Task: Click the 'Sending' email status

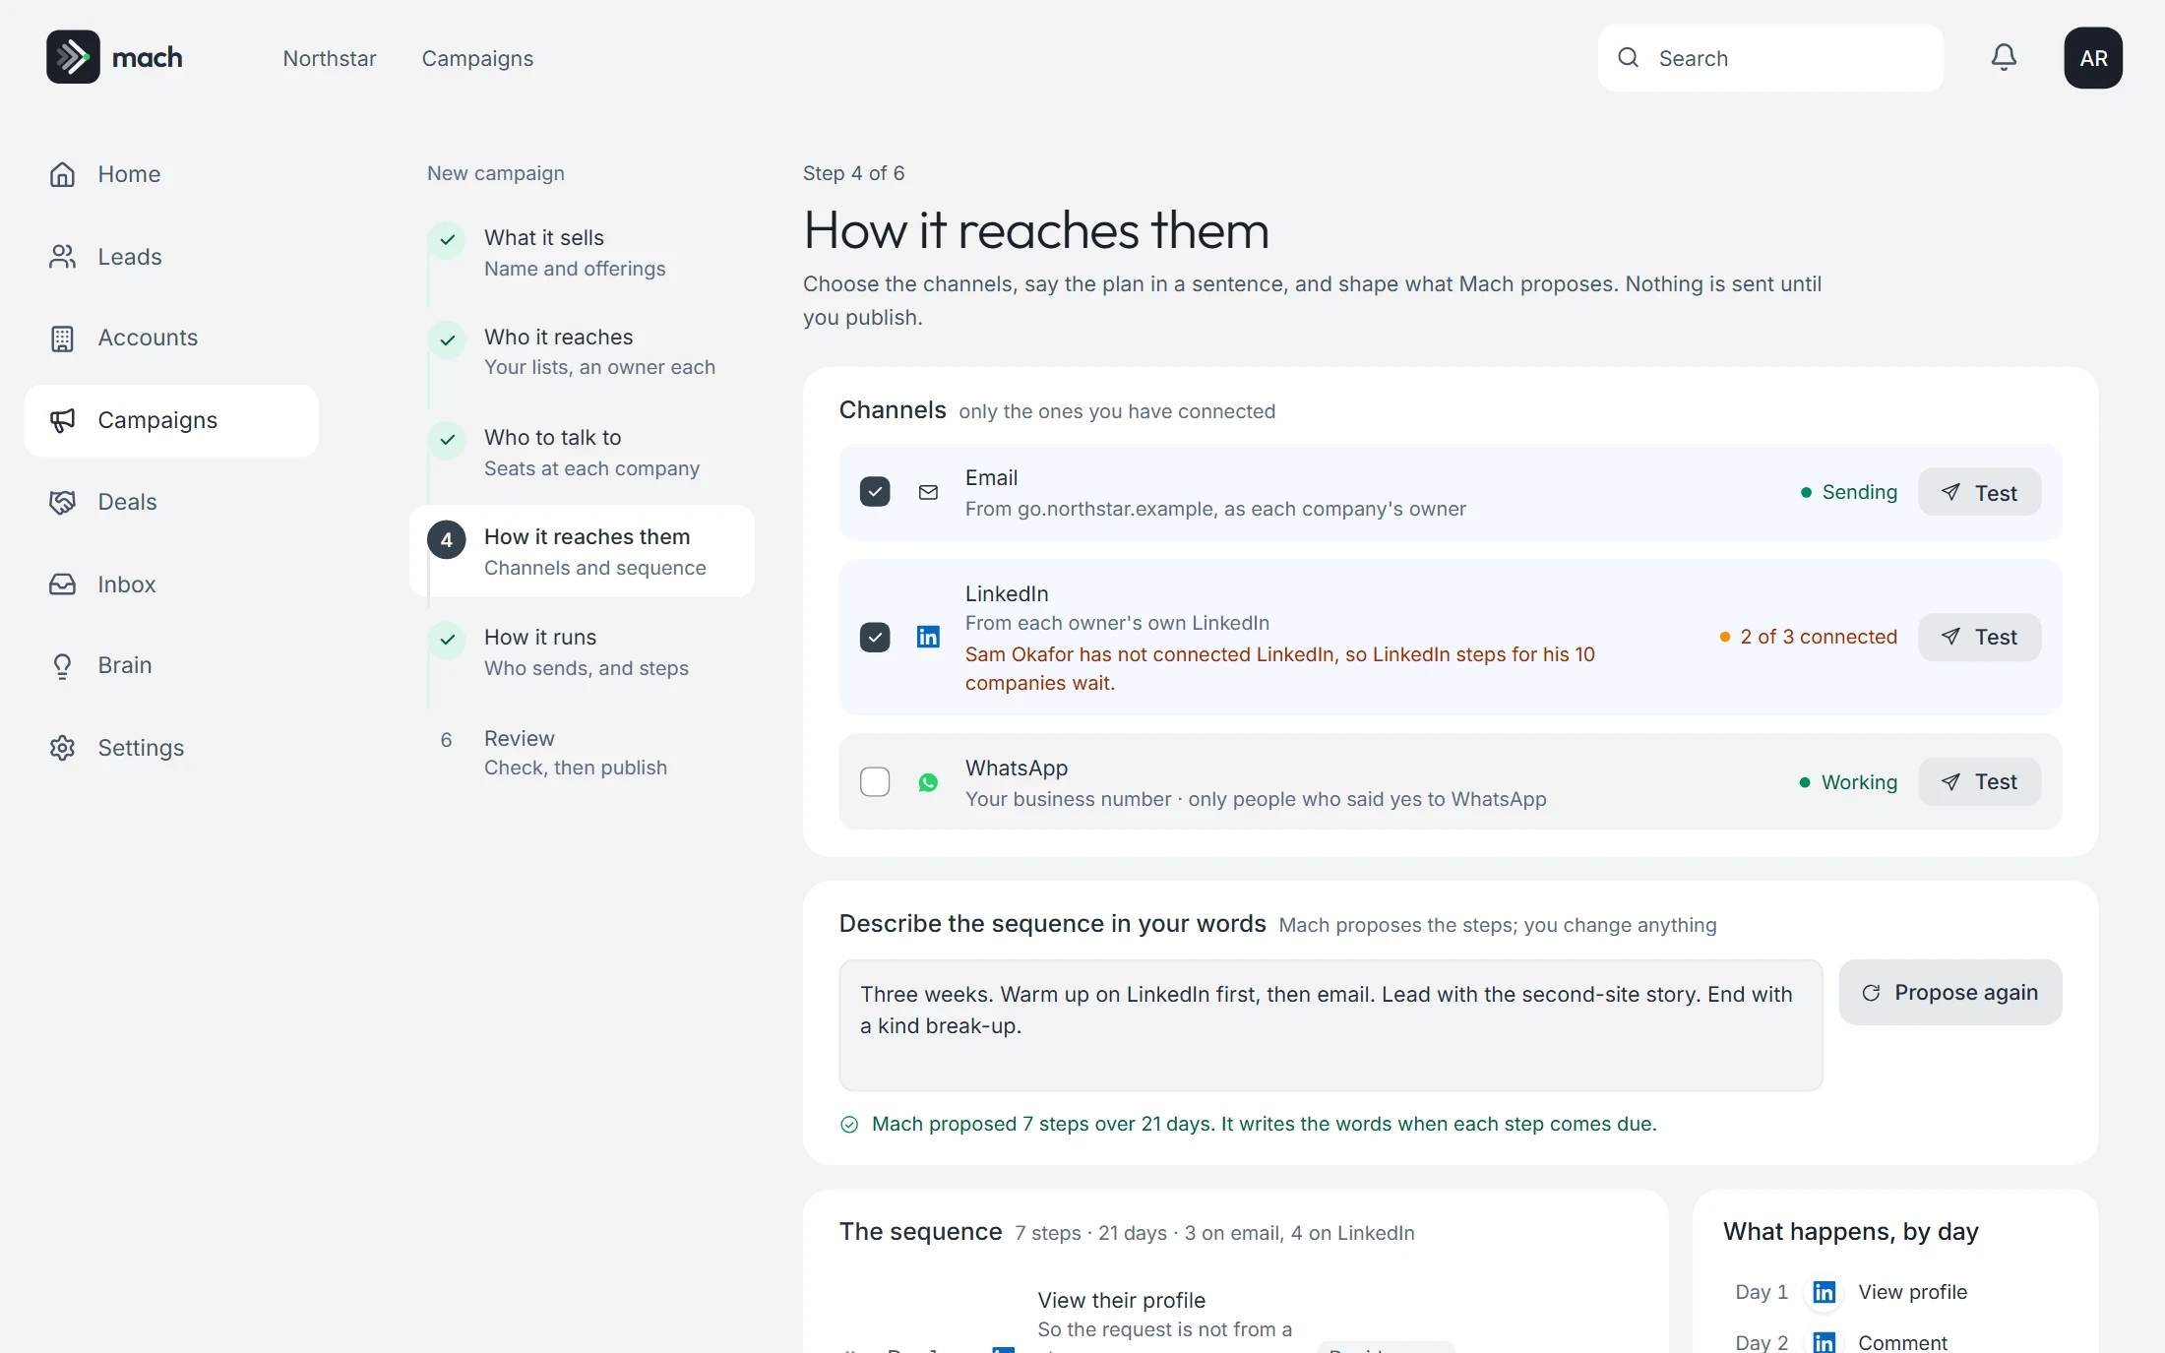Action: click(1848, 492)
